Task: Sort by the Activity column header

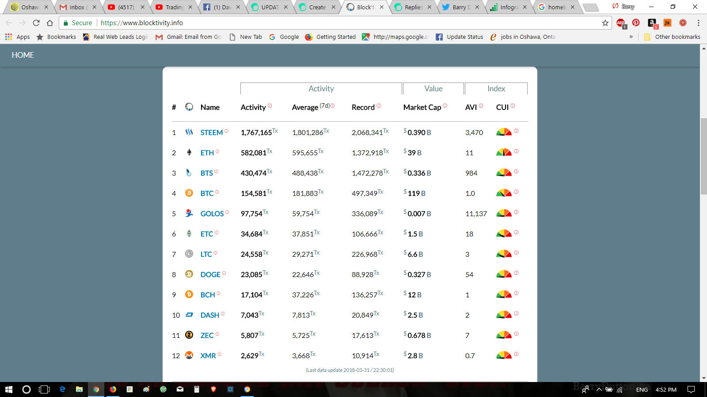Action: tap(253, 107)
